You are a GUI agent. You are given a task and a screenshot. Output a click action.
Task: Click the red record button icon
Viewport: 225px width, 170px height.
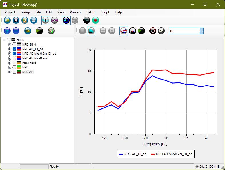point(96,20)
